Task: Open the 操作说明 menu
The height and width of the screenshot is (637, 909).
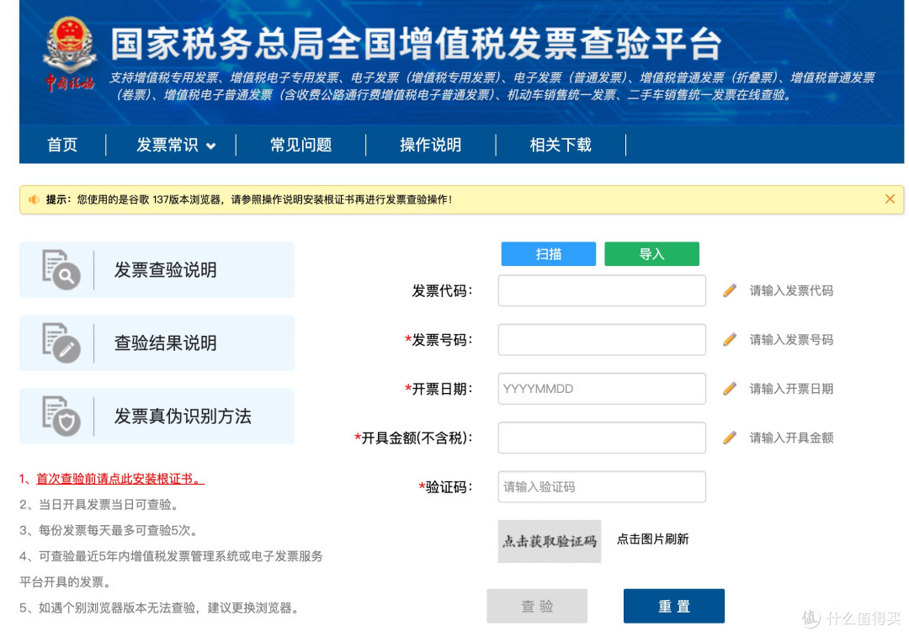Action: (431, 145)
